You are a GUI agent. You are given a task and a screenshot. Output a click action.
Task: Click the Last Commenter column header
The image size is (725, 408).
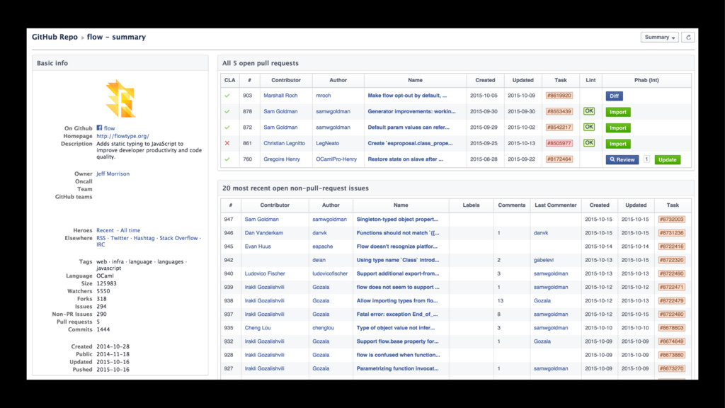coord(555,205)
